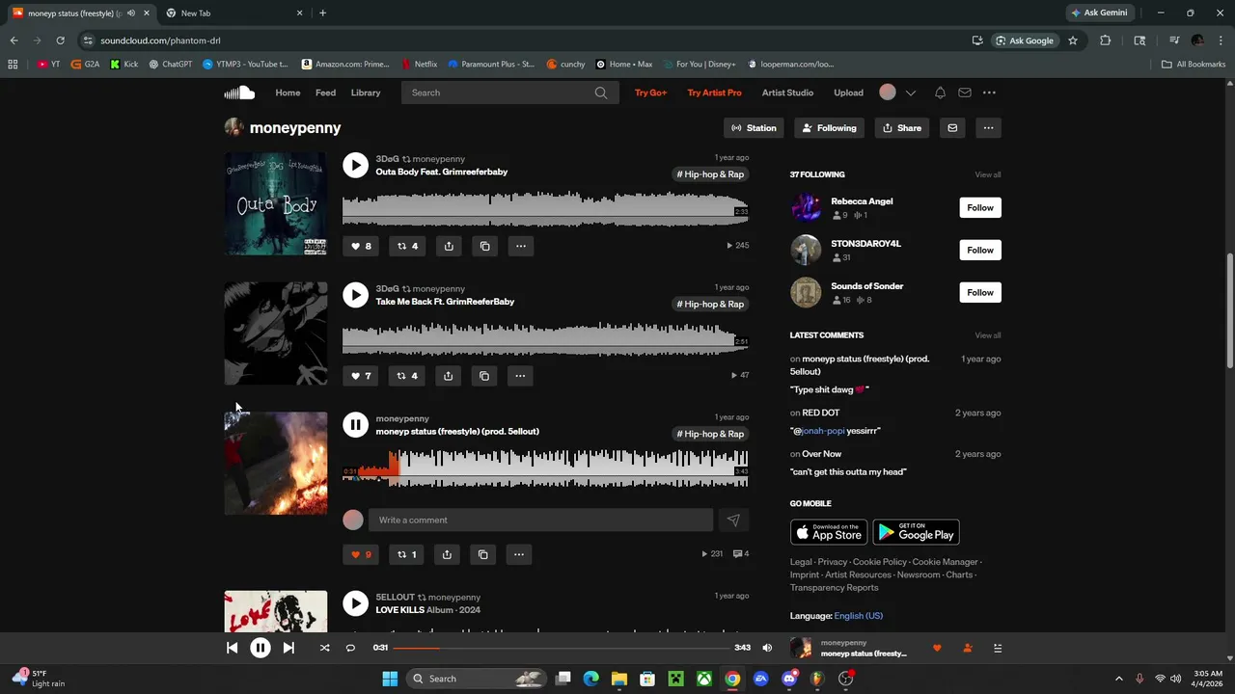The height and width of the screenshot is (694, 1235).
Task: Seek in the moneyp status waveform
Action: [545, 468]
